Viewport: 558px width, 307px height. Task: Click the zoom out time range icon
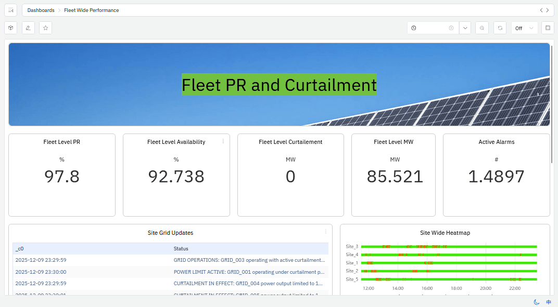483,28
